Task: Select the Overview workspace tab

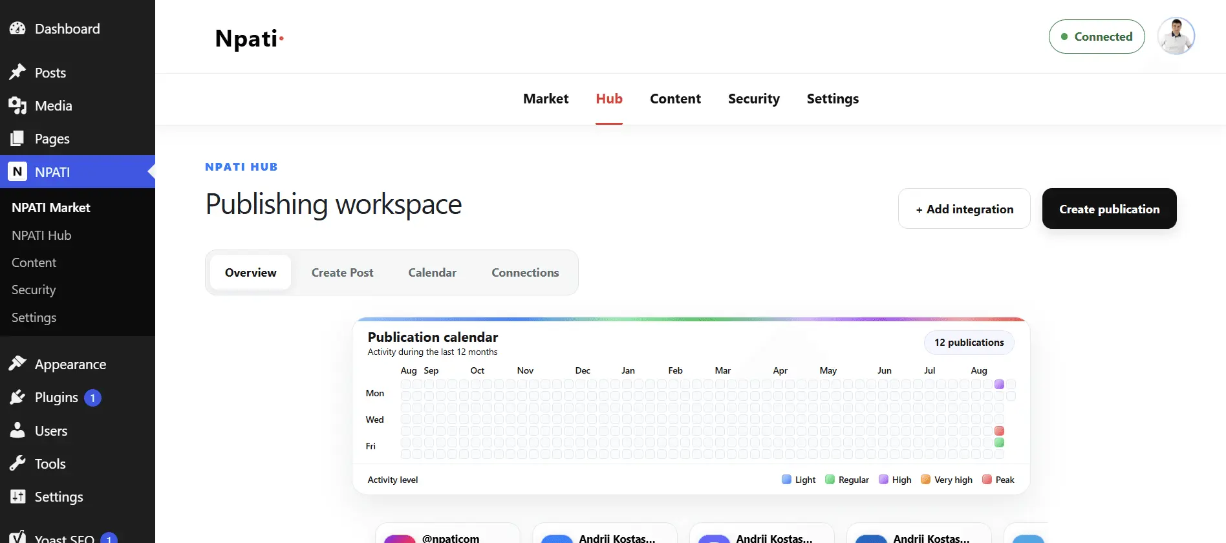Action: pyautogui.click(x=251, y=273)
